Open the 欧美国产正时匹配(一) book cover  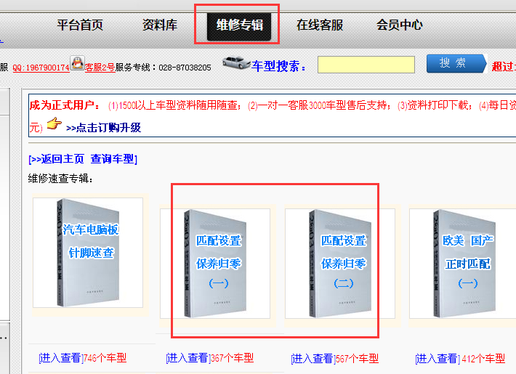point(464,264)
